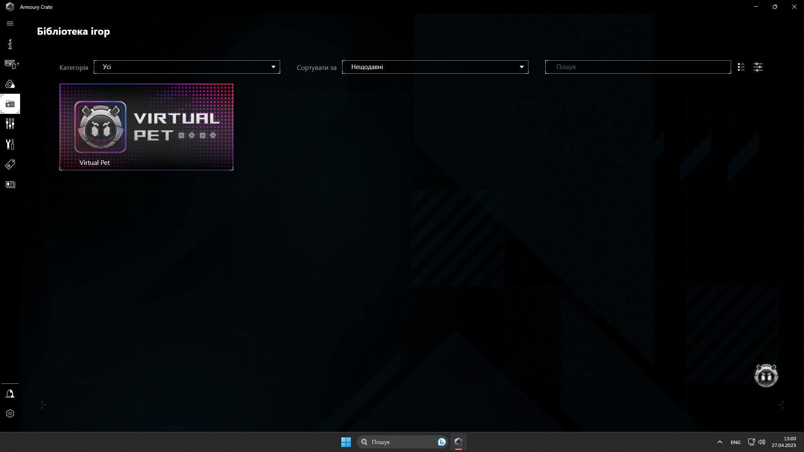Expand the Сортувати за dropdown showing Нещодавні
Viewport: 804px width, 452px height.
435,67
